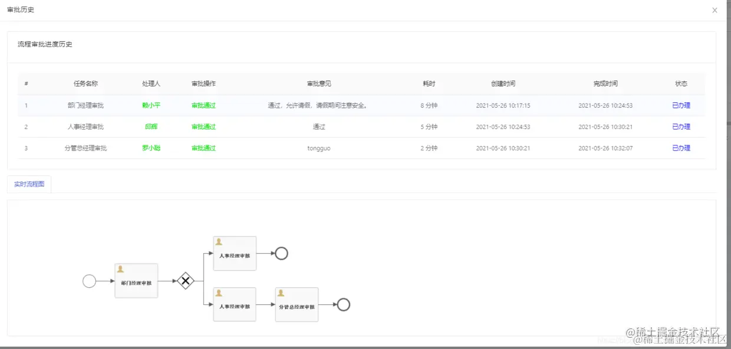Click the 通过 opinion in the 人事经理审批 row
The height and width of the screenshot is (349, 731).
pyautogui.click(x=319, y=127)
